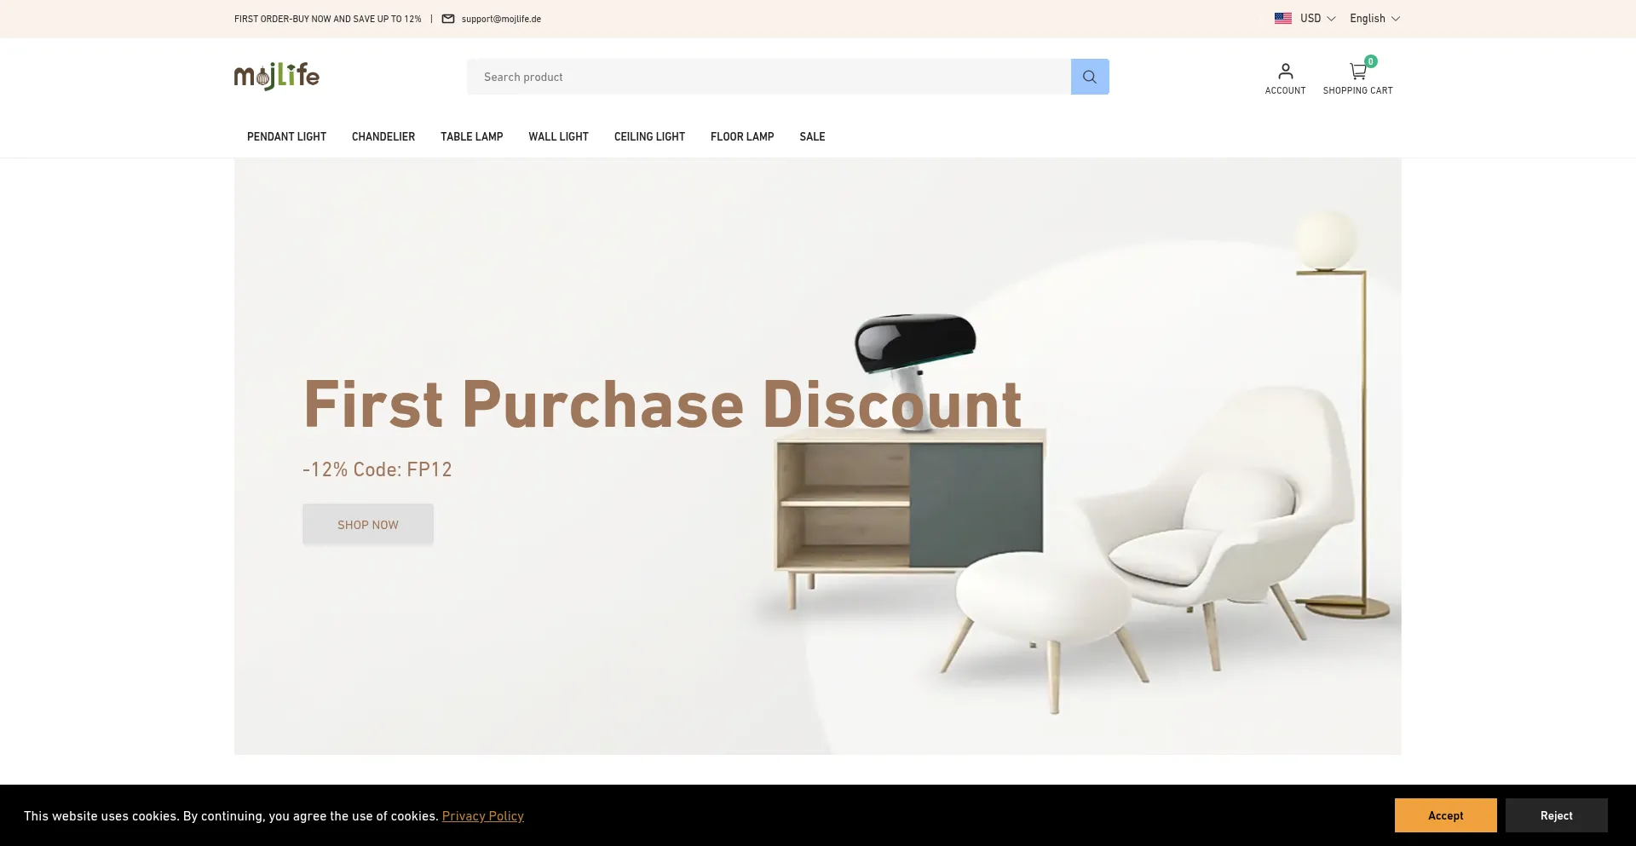Go to the Table Lamp category
The width and height of the screenshot is (1636, 846).
pyautogui.click(x=471, y=136)
